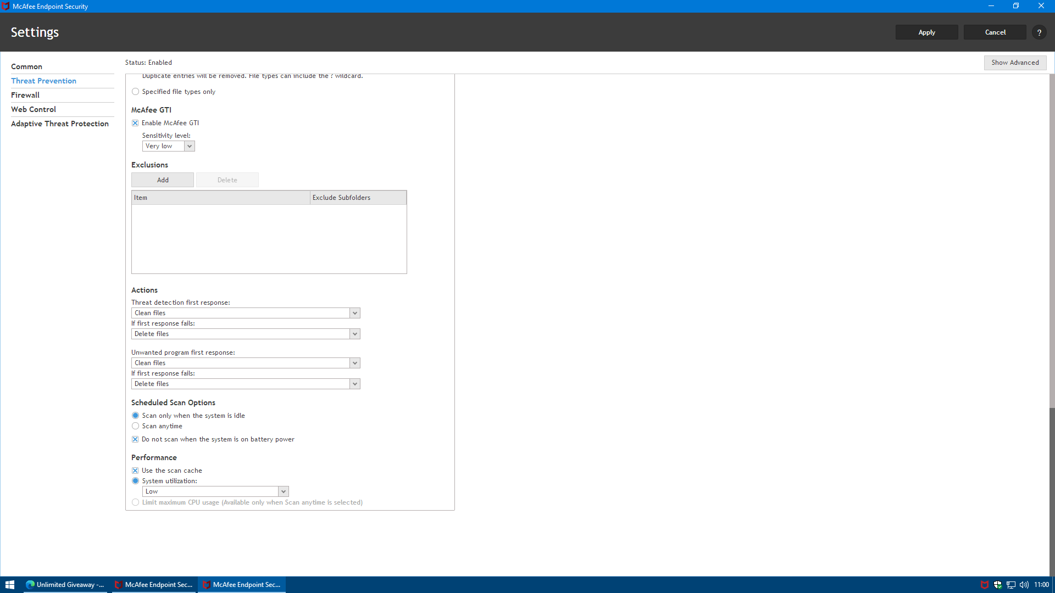The height and width of the screenshot is (593, 1055).
Task: Select the Scan anytime radio button
Action: [x=135, y=426]
